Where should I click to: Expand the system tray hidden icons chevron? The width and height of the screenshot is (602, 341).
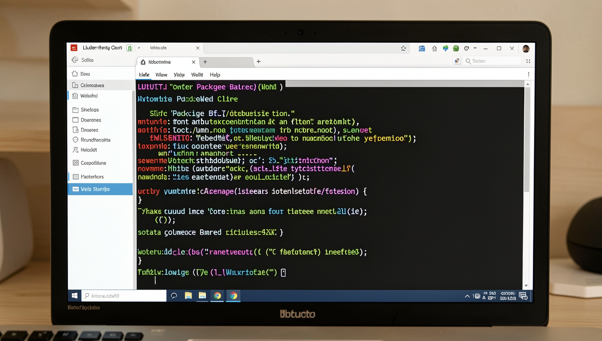pos(467,296)
